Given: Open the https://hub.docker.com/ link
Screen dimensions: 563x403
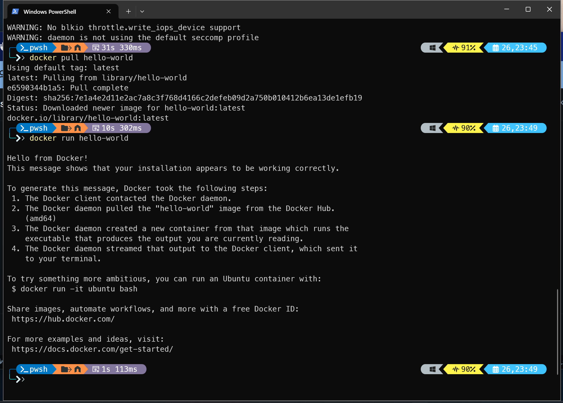Looking at the screenshot, I should click(63, 319).
